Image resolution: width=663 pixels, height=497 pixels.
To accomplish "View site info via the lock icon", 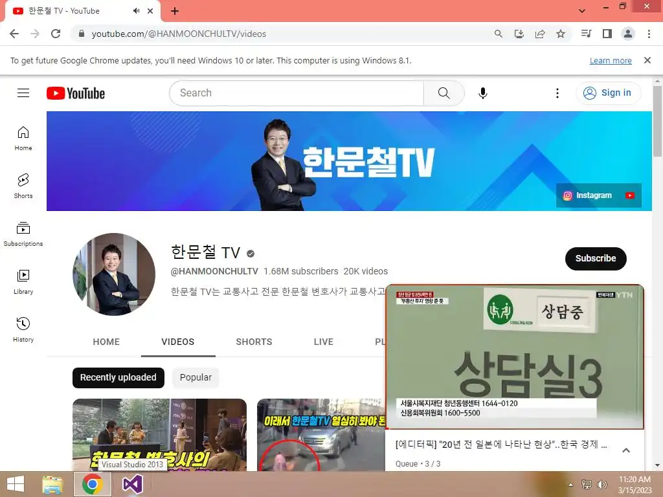I will pos(82,34).
